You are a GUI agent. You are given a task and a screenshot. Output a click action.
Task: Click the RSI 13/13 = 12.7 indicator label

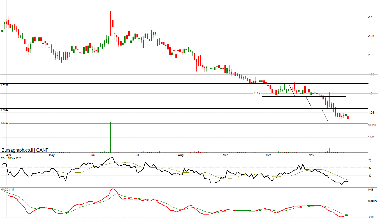[11, 158]
